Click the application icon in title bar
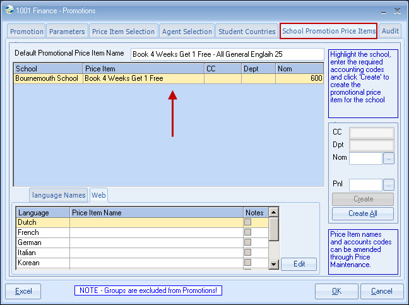This screenshot has width=409, height=305. click(9, 10)
